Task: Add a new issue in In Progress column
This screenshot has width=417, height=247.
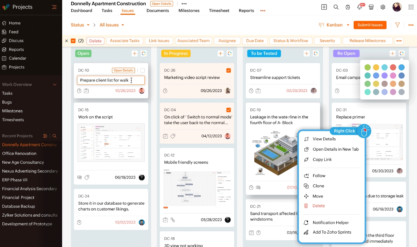Action: point(221,53)
